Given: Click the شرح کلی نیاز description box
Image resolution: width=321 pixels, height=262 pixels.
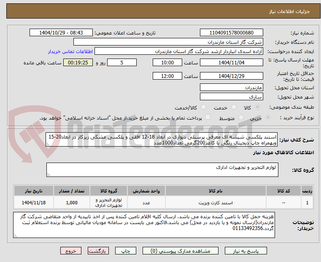Looking at the screenshot, I should tap(162, 139).
